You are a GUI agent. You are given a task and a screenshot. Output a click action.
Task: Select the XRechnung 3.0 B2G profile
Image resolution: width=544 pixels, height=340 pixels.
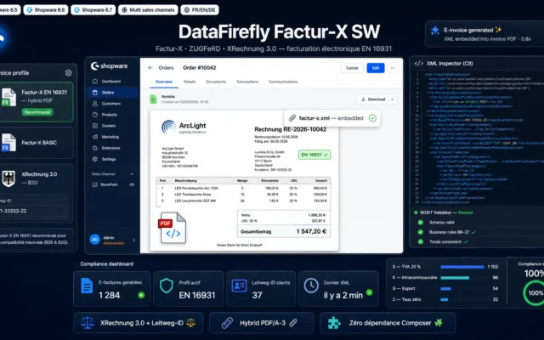pyautogui.click(x=36, y=178)
